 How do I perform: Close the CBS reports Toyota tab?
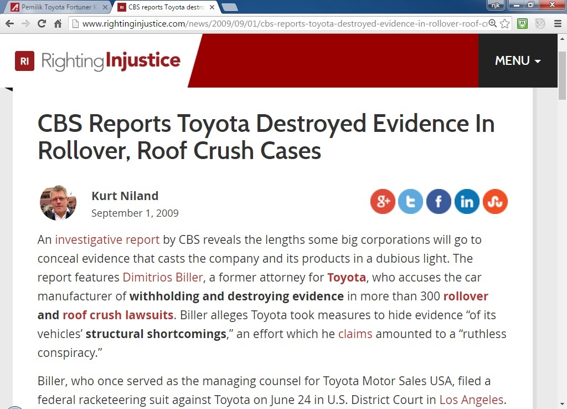pyautogui.click(x=212, y=7)
